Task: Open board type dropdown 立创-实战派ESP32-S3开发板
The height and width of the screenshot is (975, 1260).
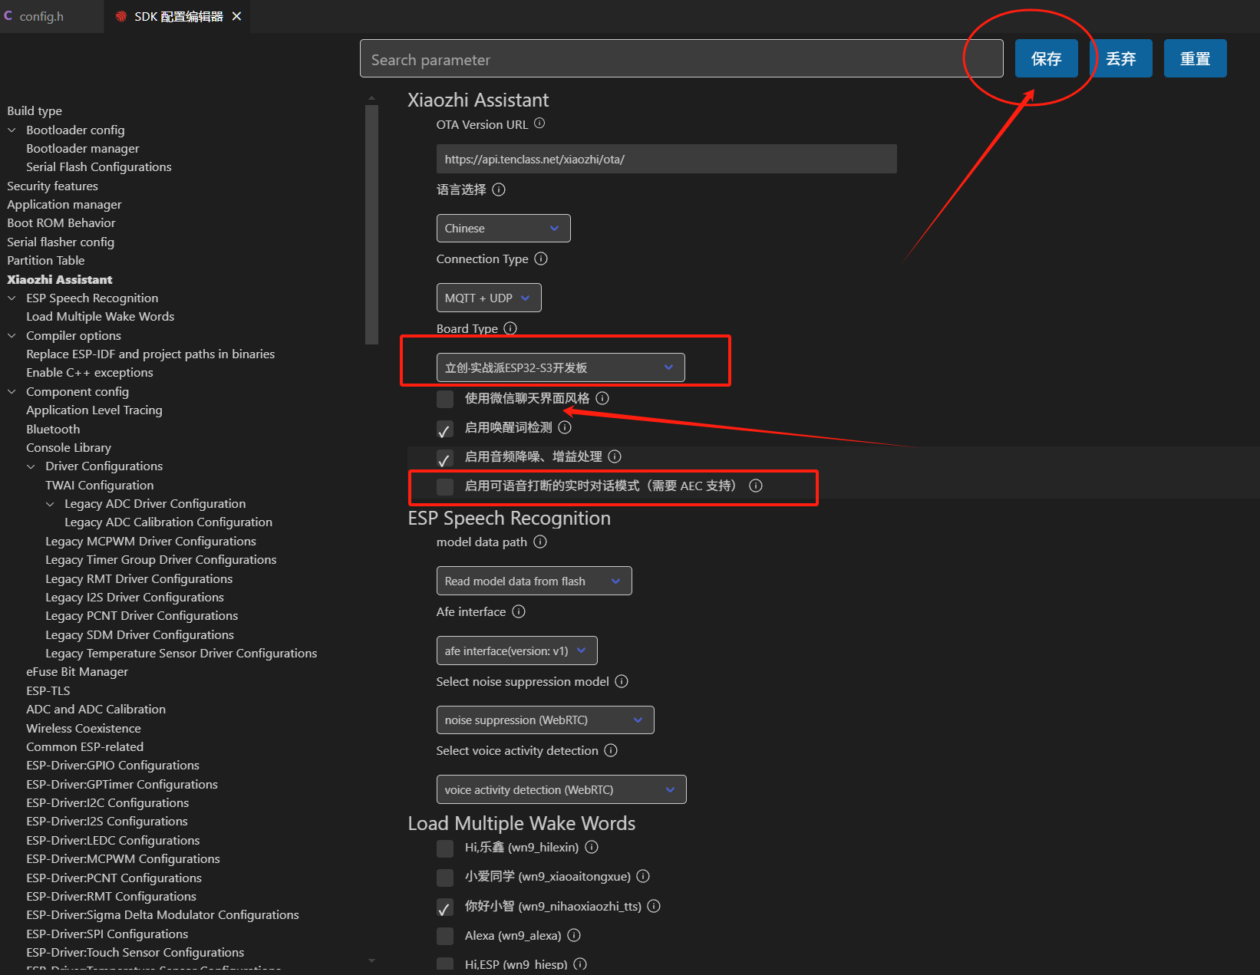Action: pos(559,367)
